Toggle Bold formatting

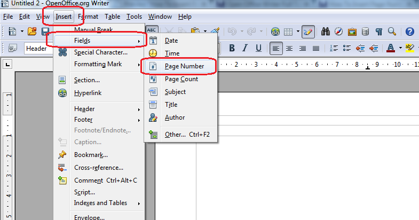232,49
